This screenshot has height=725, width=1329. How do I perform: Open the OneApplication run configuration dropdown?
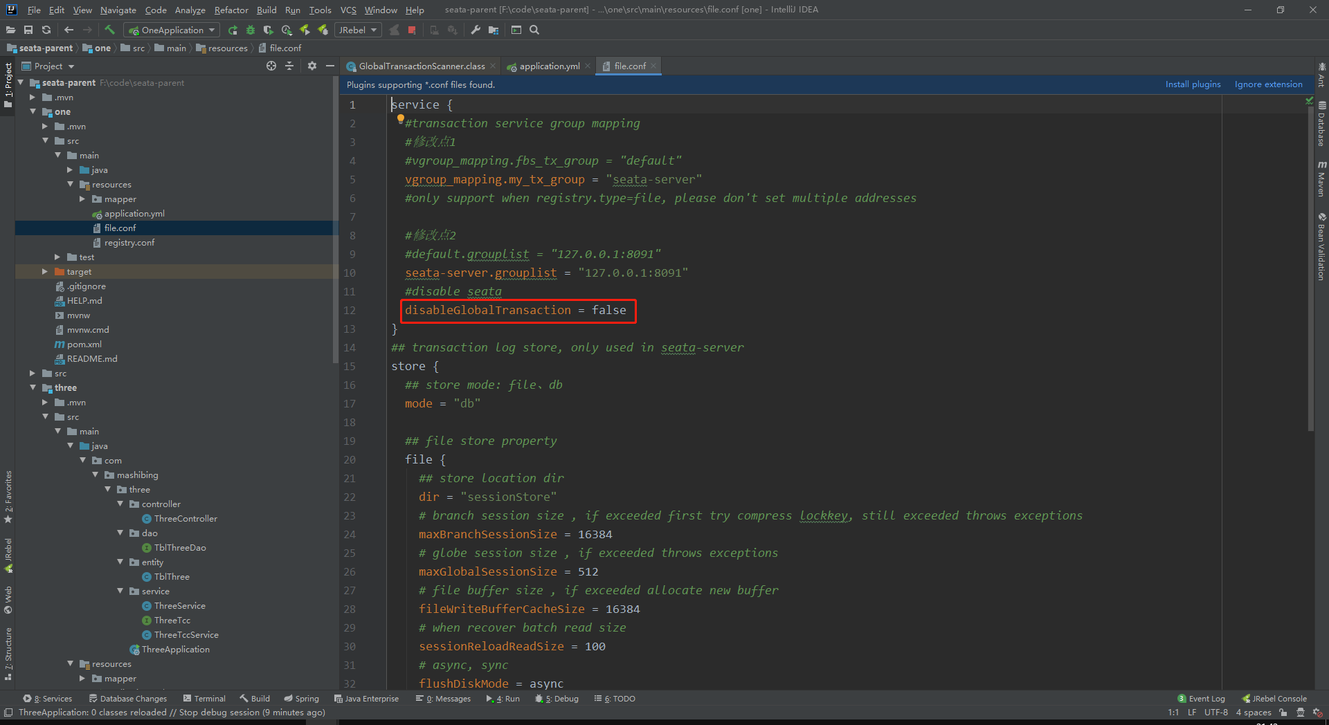coord(172,30)
